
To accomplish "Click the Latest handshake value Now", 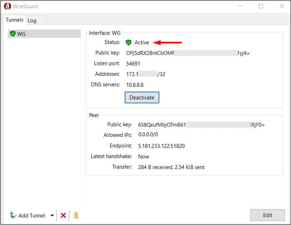I will click(x=144, y=157).
